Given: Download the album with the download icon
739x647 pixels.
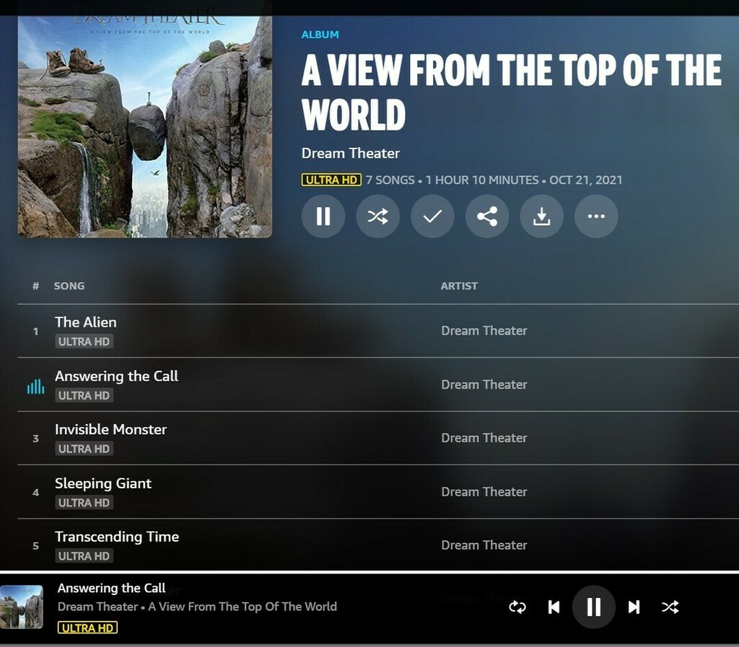Looking at the screenshot, I should coord(542,216).
